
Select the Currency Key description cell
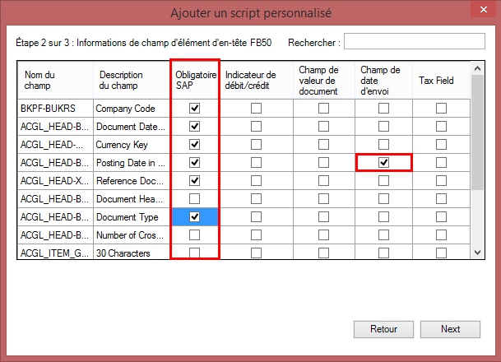tap(132, 145)
